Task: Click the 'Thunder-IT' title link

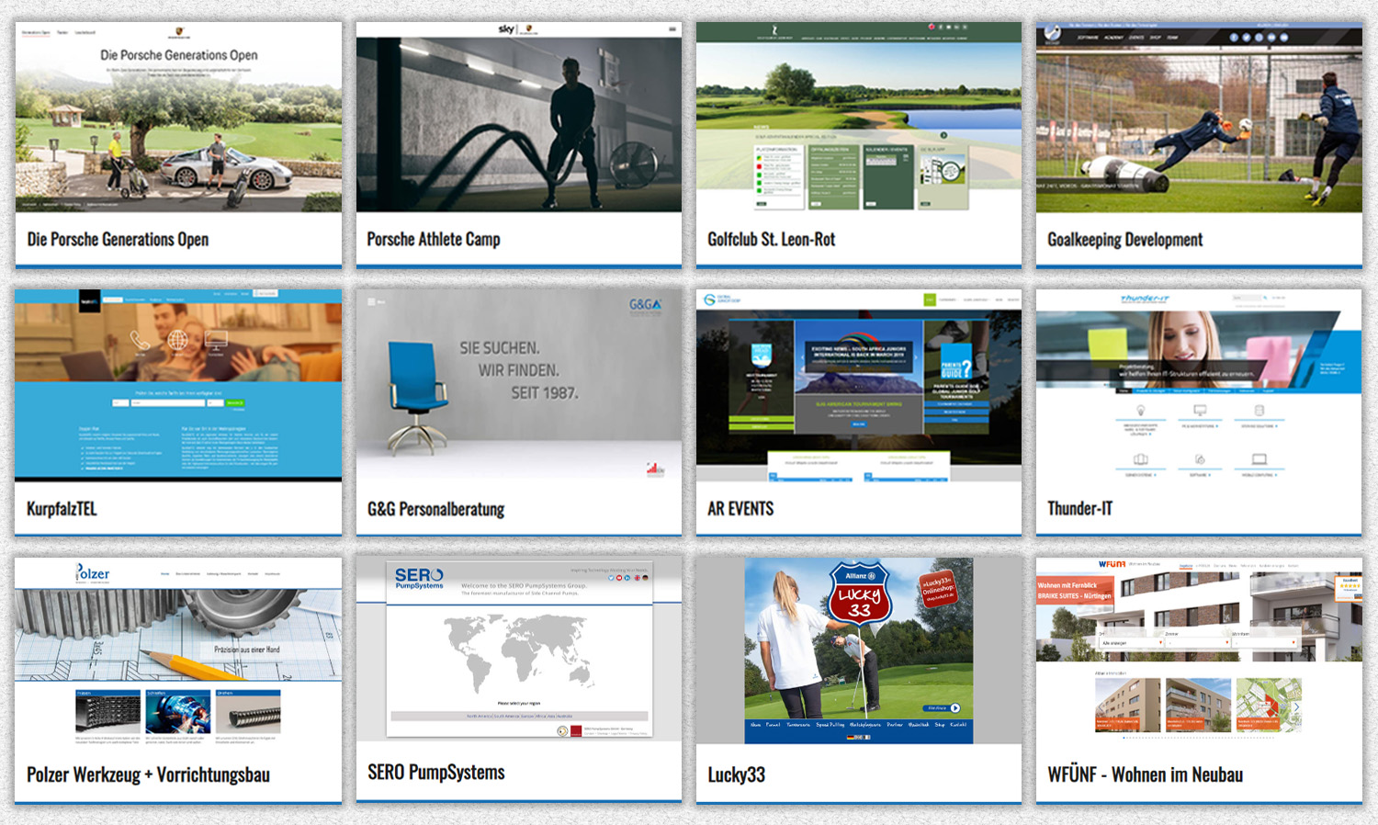Action: [x=1079, y=509]
